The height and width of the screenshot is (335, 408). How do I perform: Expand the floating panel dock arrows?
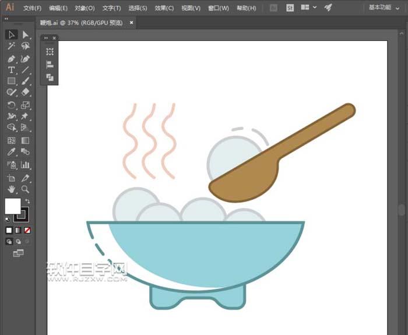point(46,38)
